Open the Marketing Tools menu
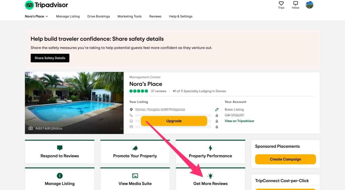 [x=130, y=16]
